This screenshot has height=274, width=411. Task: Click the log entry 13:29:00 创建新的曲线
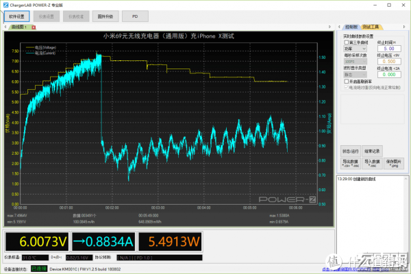(x=356, y=179)
